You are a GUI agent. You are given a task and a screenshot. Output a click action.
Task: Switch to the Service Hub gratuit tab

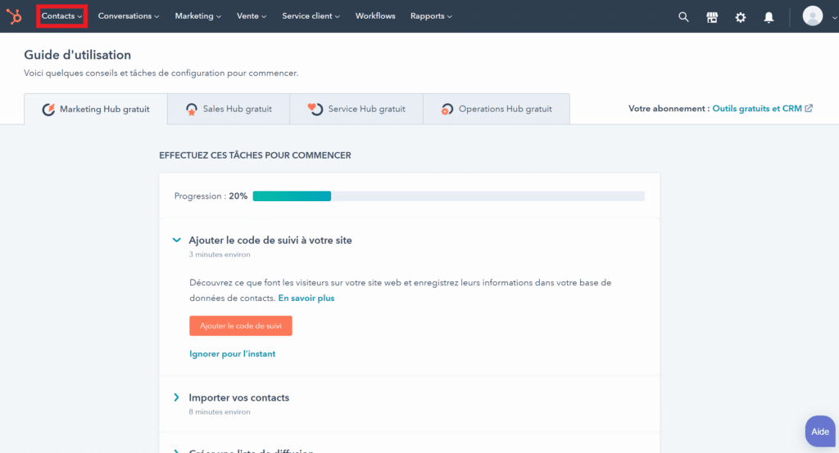pyautogui.click(x=356, y=109)
